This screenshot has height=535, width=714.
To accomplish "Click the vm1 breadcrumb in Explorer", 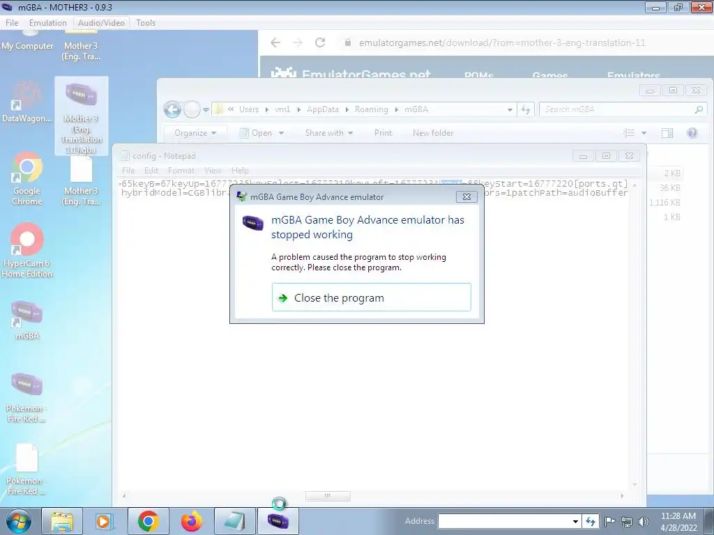I will point(282,109).
